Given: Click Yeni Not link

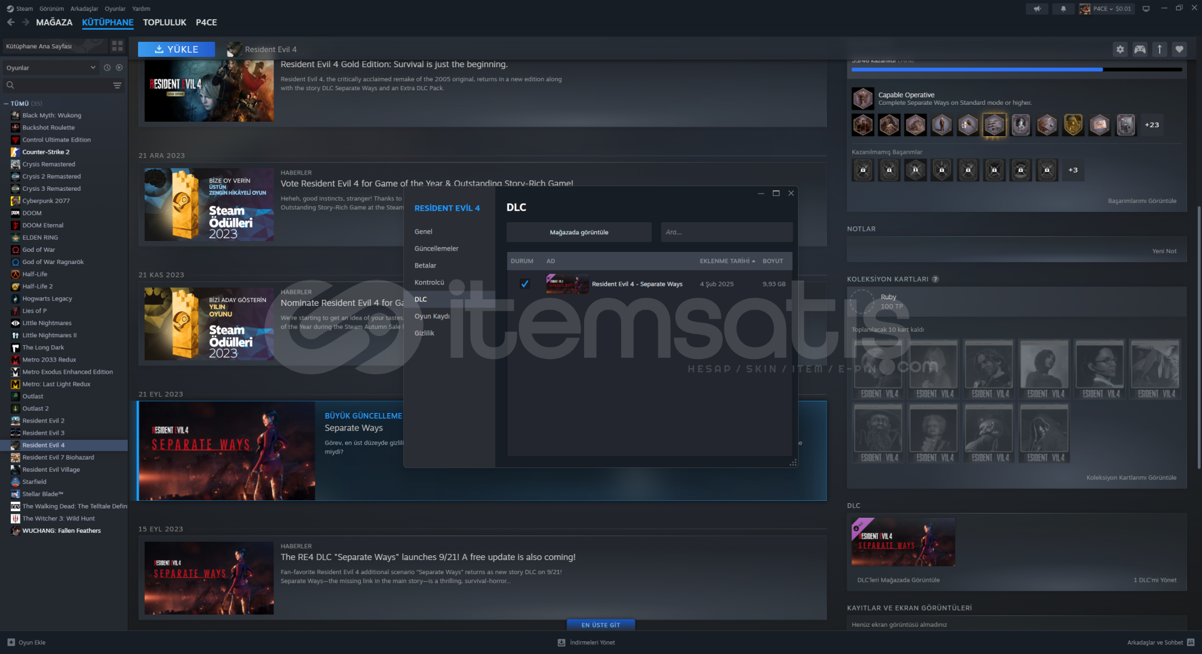Looking at the screenshot, I should coord(1164,251).
